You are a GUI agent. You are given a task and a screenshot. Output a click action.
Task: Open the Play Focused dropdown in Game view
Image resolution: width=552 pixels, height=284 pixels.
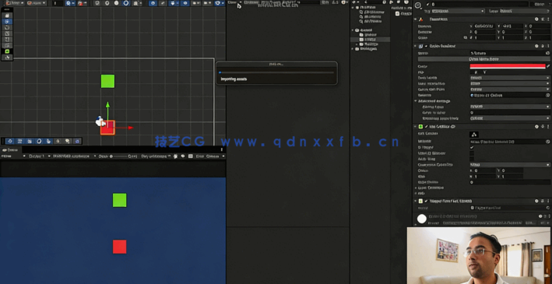coord(156,156)
